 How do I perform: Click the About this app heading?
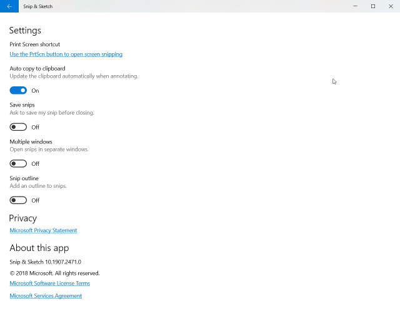pyautogui.click(x=39, y=248)
